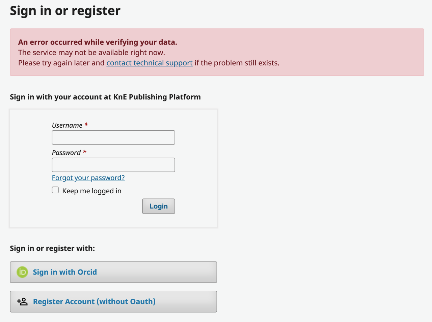432x322 pixels.
Task: Select "Register Account (without Oauth)" text
Action: tap(94, 301)
